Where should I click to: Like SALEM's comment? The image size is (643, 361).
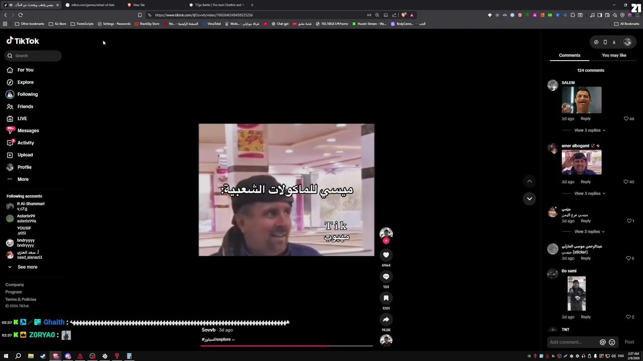626,119
